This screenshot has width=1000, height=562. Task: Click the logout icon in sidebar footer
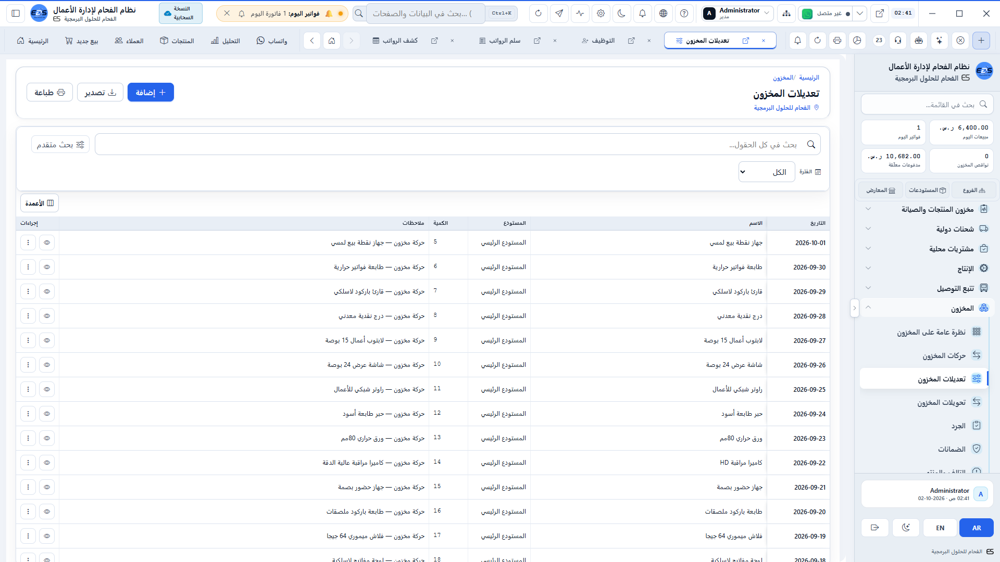pos(875,528)
